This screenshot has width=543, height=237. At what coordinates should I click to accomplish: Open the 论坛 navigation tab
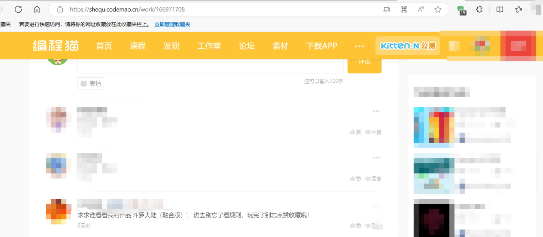246,46
